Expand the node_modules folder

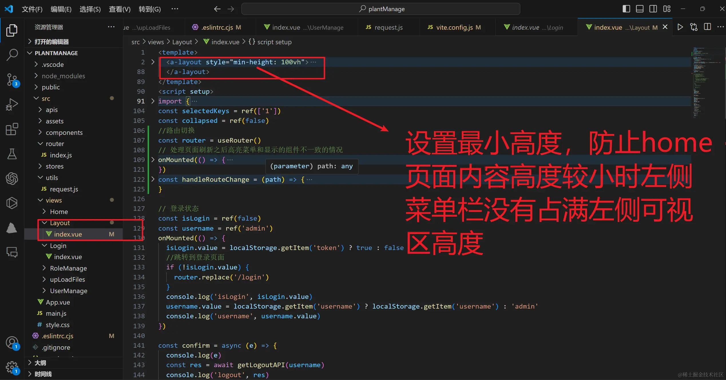point(74,76)
